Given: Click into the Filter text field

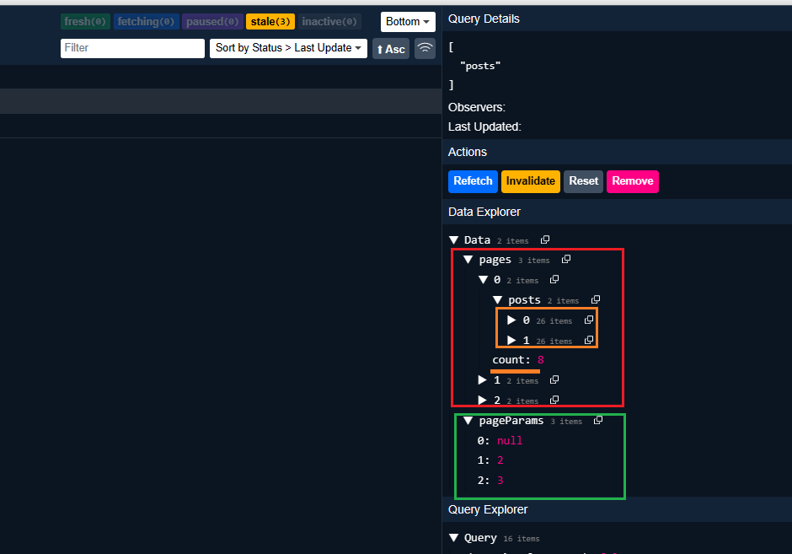Looking at the screenshot, I should (x=132, y=48).
